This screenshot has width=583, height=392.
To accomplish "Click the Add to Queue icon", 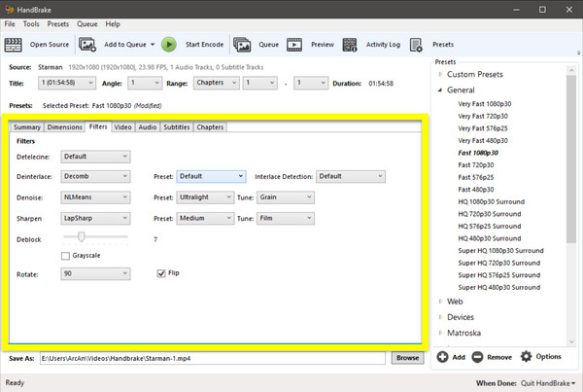I will [87, 45].
